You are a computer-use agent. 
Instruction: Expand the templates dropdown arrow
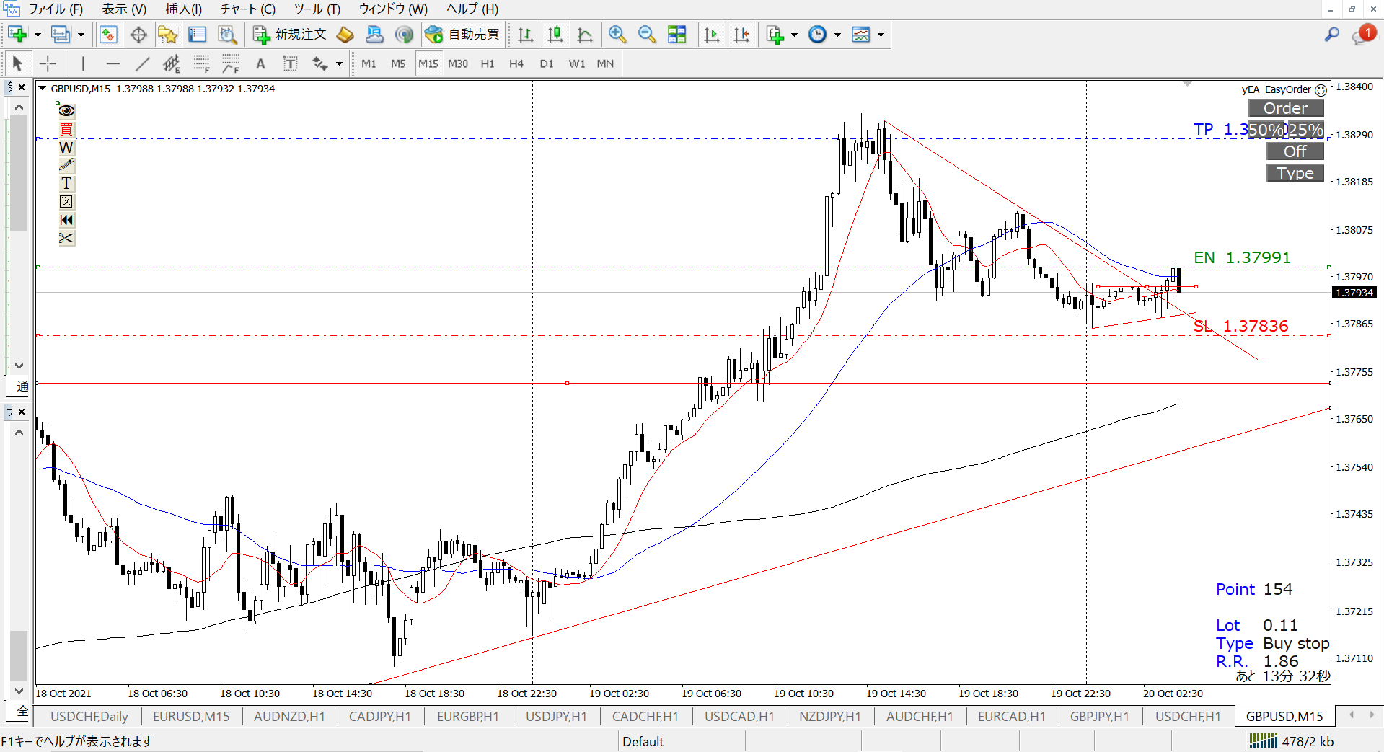(x=881, y=34)
